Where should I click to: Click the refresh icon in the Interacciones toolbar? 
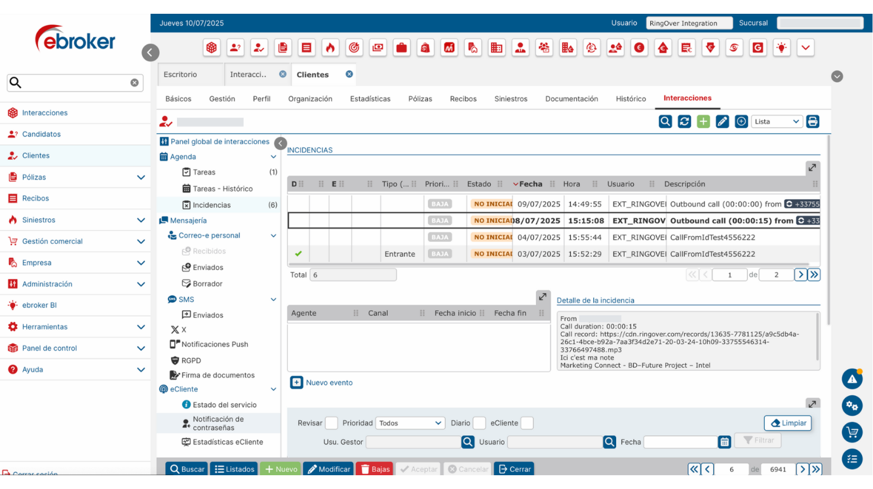(x=684, y=121)
